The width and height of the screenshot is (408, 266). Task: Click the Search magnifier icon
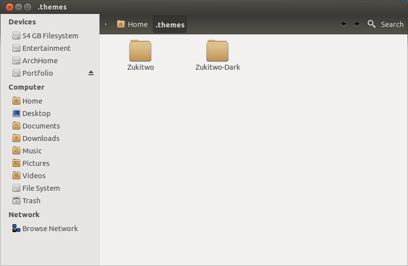point(372,24)
